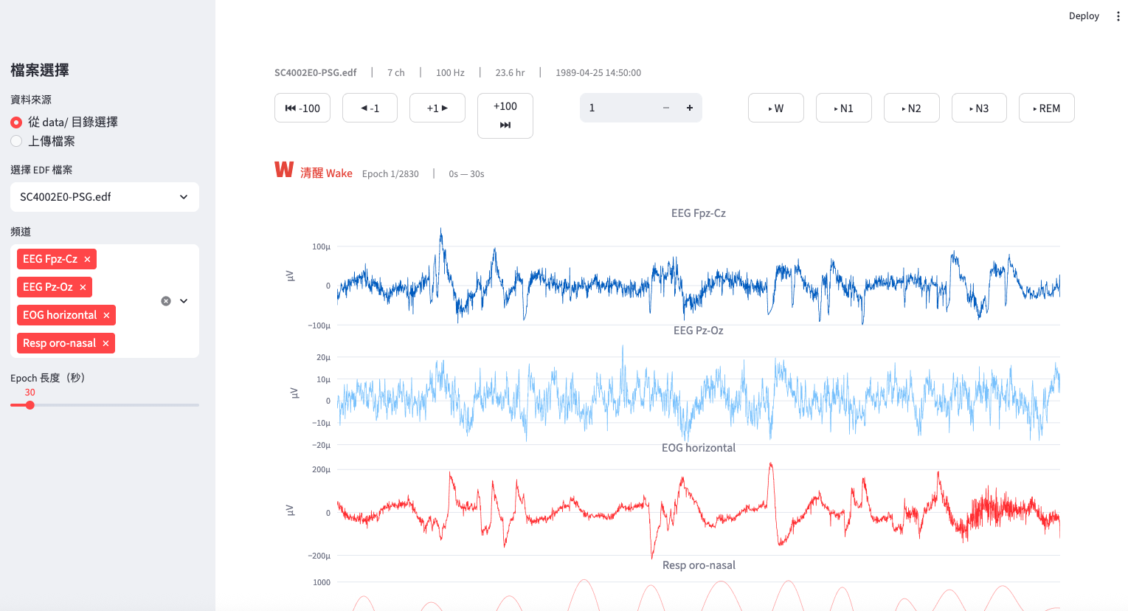Remove the EEG Fpz-Cz channel tag
1128x611 pixels.
click(x=87, y=259)
